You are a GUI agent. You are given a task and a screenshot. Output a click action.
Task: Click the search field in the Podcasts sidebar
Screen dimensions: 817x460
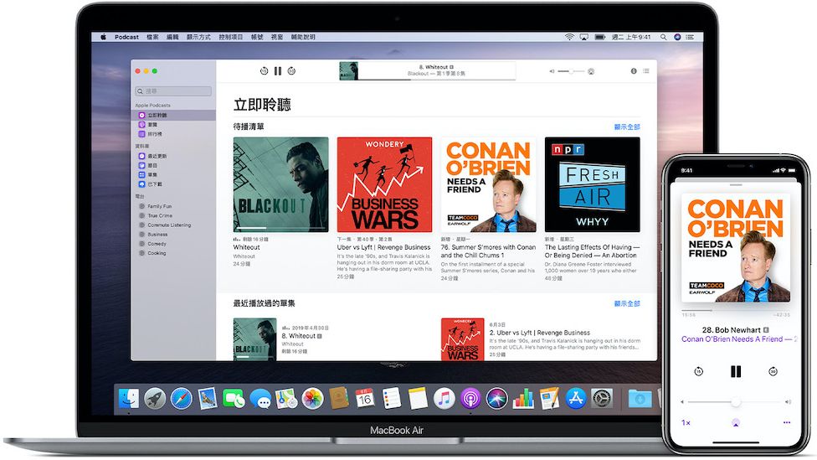[x=173, y=91]
